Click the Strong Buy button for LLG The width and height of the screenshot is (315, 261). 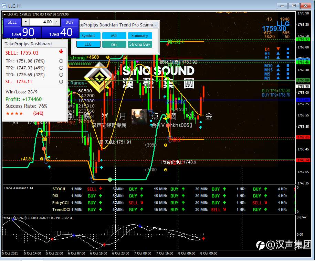[x=140, y=44]
